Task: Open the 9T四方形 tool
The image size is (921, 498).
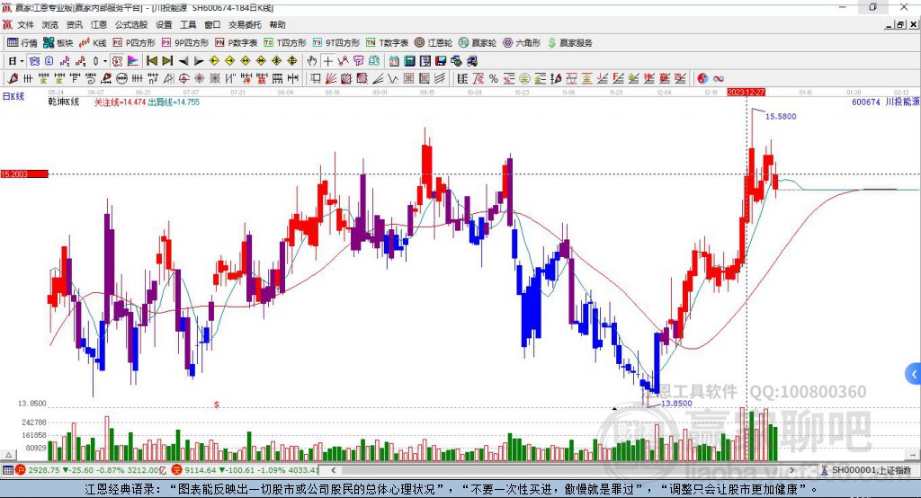Action: (x=336, y=43)
